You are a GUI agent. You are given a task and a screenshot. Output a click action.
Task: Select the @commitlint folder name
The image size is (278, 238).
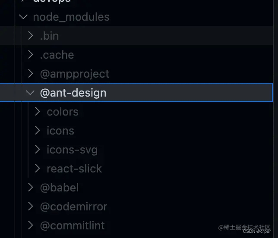(73, 225)
